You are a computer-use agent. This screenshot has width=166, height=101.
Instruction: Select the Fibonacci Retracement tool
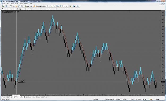[20, 9]
